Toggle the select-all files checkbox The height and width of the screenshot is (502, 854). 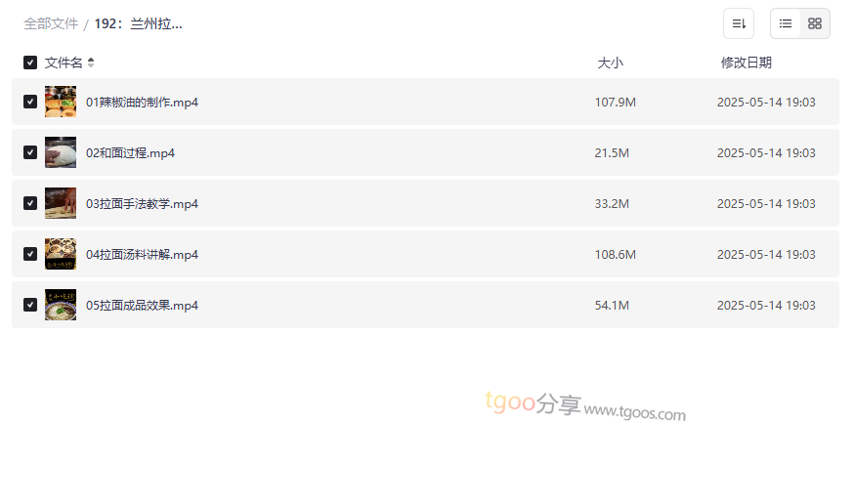point(30,63)
